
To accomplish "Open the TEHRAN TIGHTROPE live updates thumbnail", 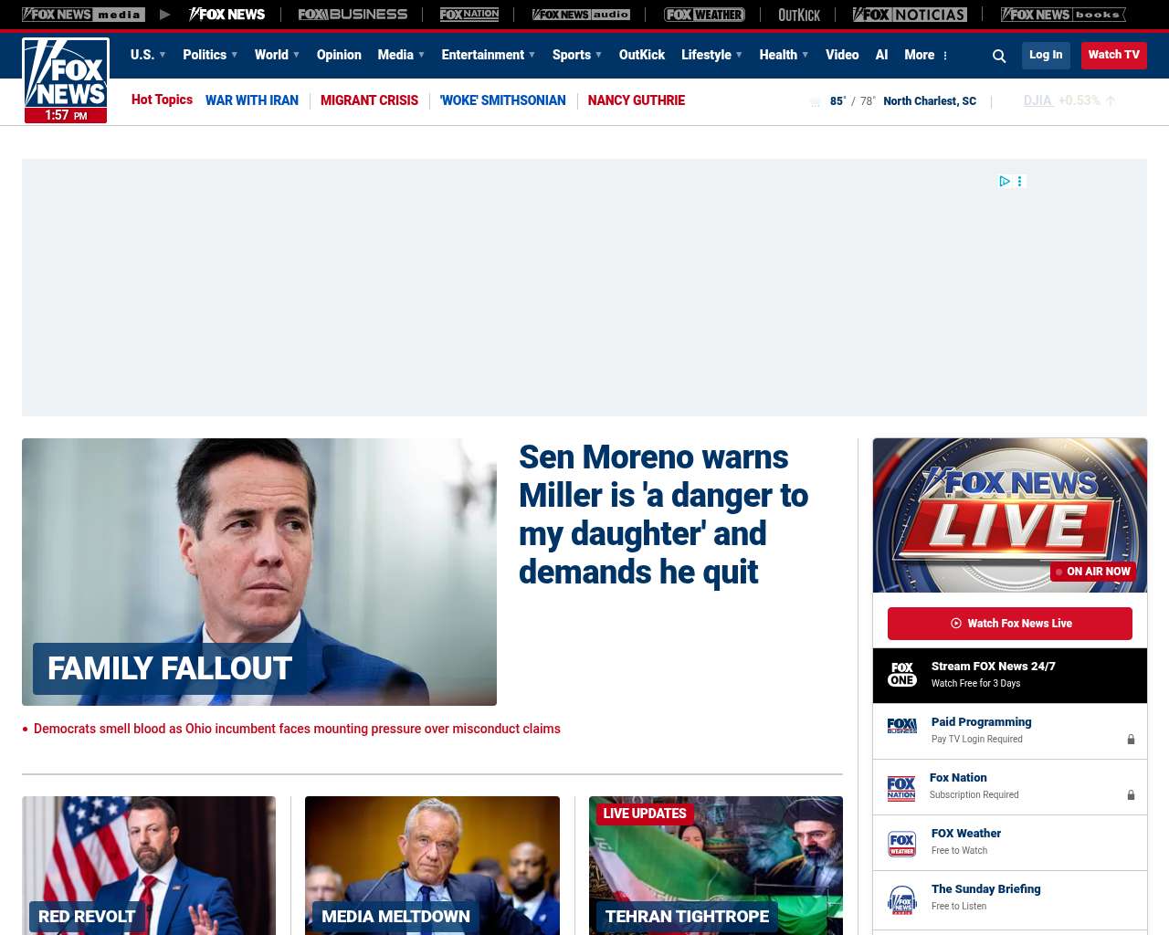I will pos(716,866).
